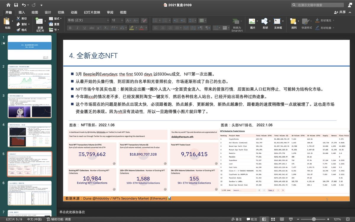
Task: Click 转换为 SmartArt button
Action: [237, 25]
